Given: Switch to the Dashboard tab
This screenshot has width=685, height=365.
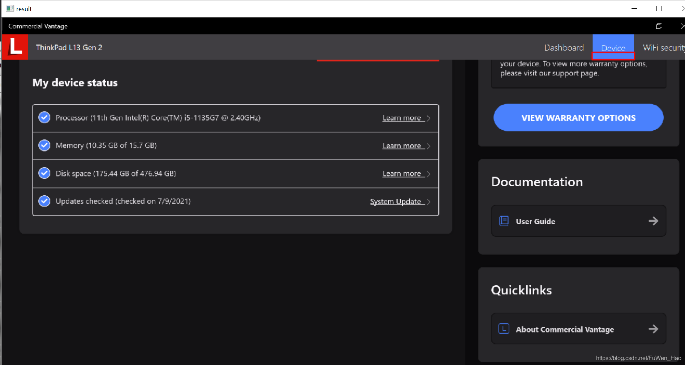Looking at the screenshot, I should [x=564, y=48].
